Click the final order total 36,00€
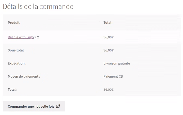The width and height of the screenshot is (183, 115). (109, 90)
